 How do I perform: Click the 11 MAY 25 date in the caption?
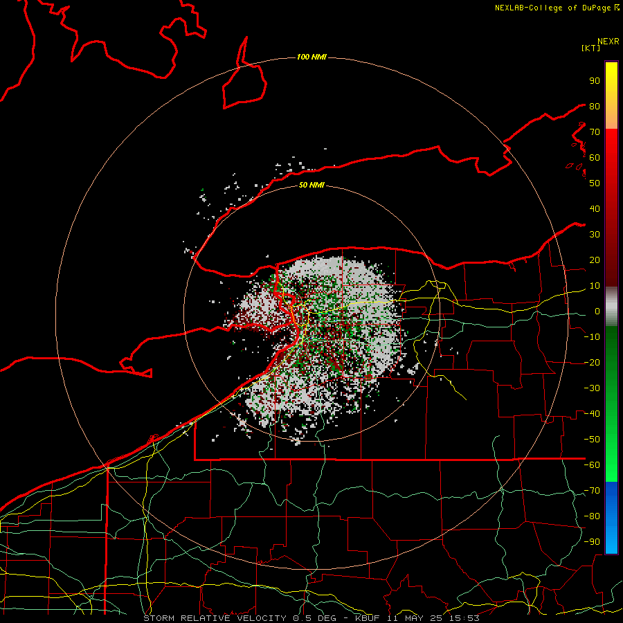click(414, 618)
